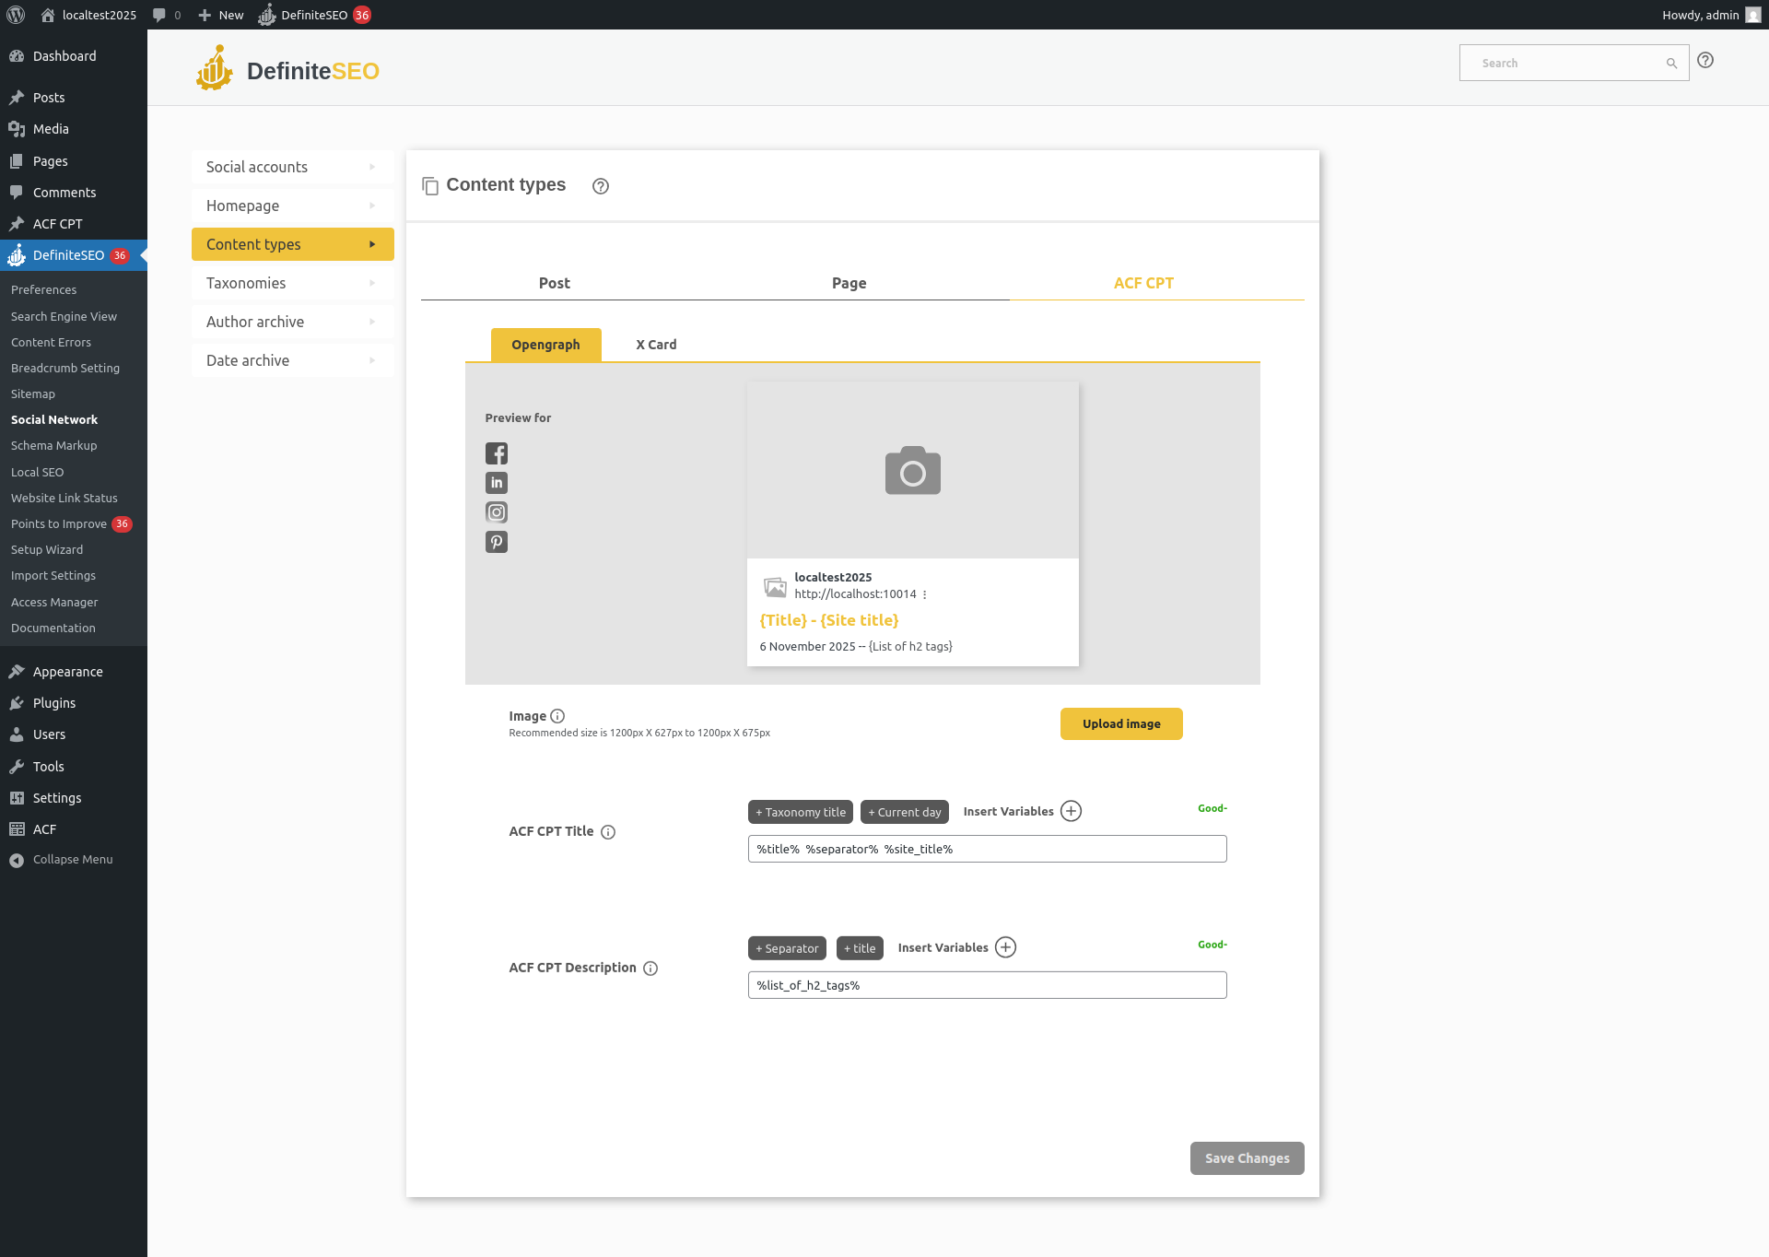This screenshot has width=1769, height=1257.
Task: Open the Page content type tab
Action: coord(849,283)
